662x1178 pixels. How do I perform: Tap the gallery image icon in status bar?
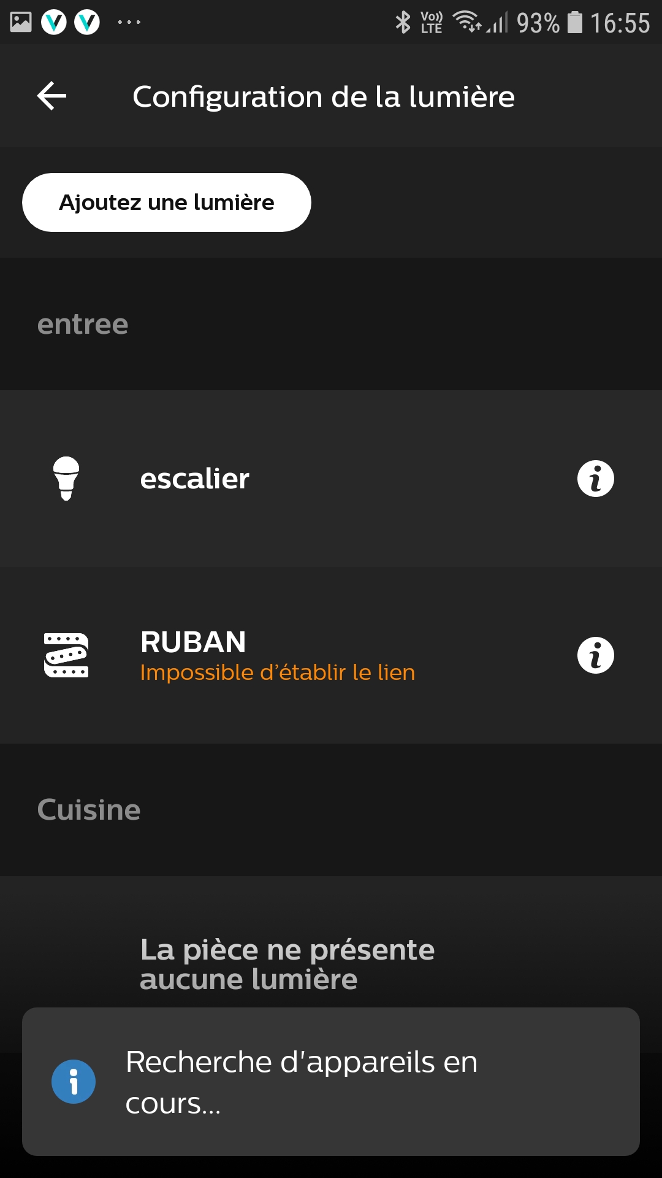point(21,22)
